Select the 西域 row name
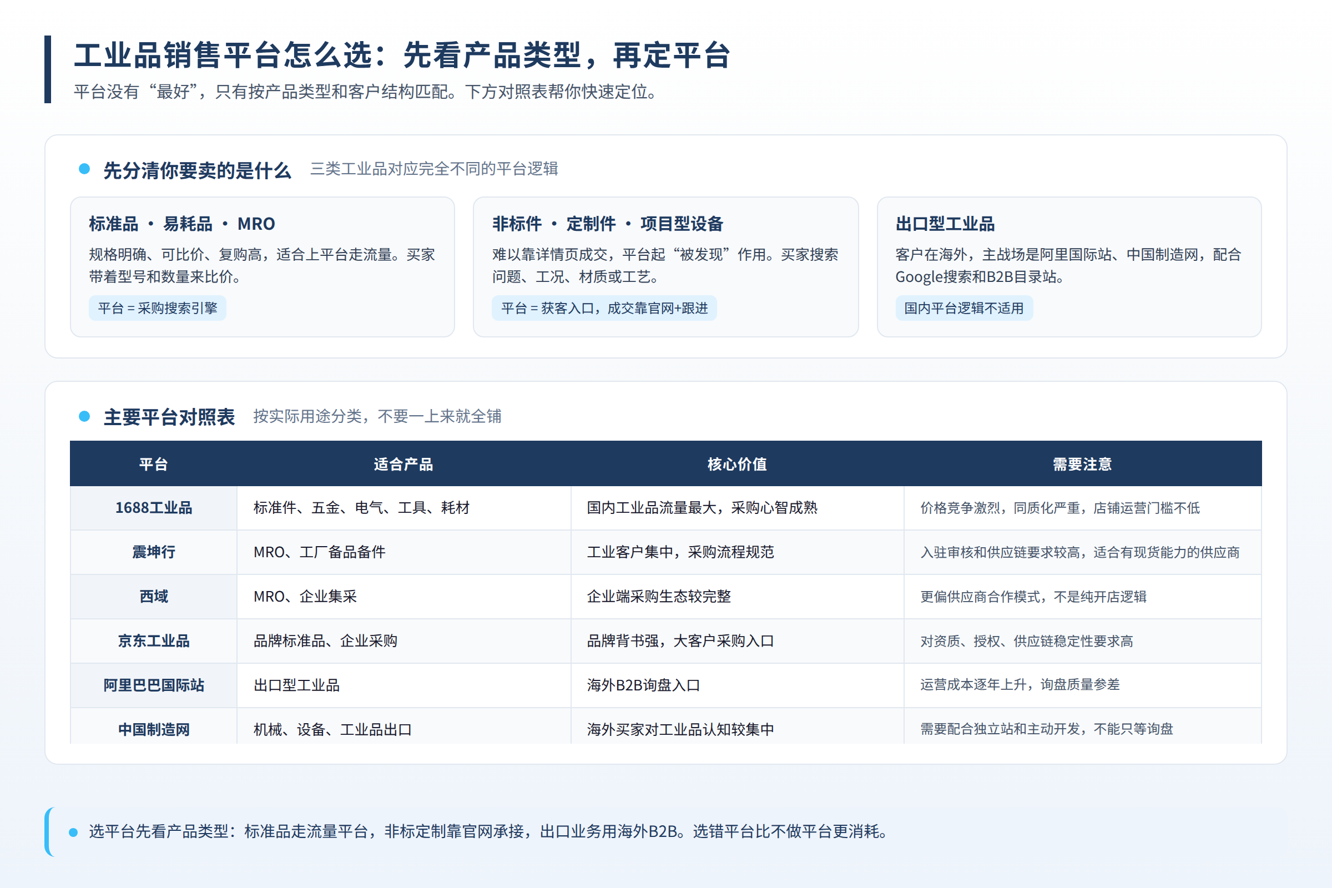The height and width of the screenshot is (888, 1332). (154, 596)
